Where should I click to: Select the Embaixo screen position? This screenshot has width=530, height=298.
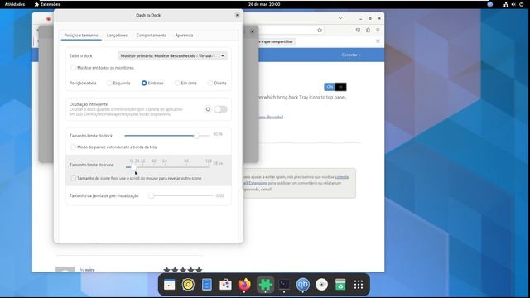click(x=144, y=83)
